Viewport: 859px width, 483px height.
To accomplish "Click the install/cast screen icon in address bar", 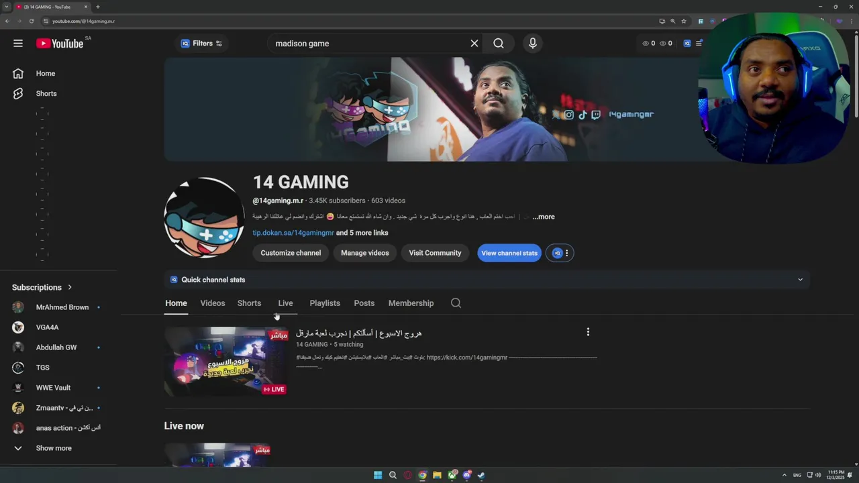I will click(662, 21).
